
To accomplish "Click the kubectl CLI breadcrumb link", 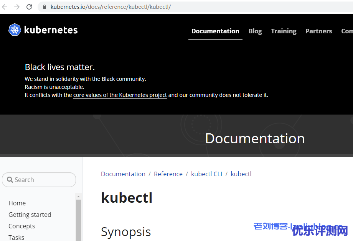I will [206, 174].
